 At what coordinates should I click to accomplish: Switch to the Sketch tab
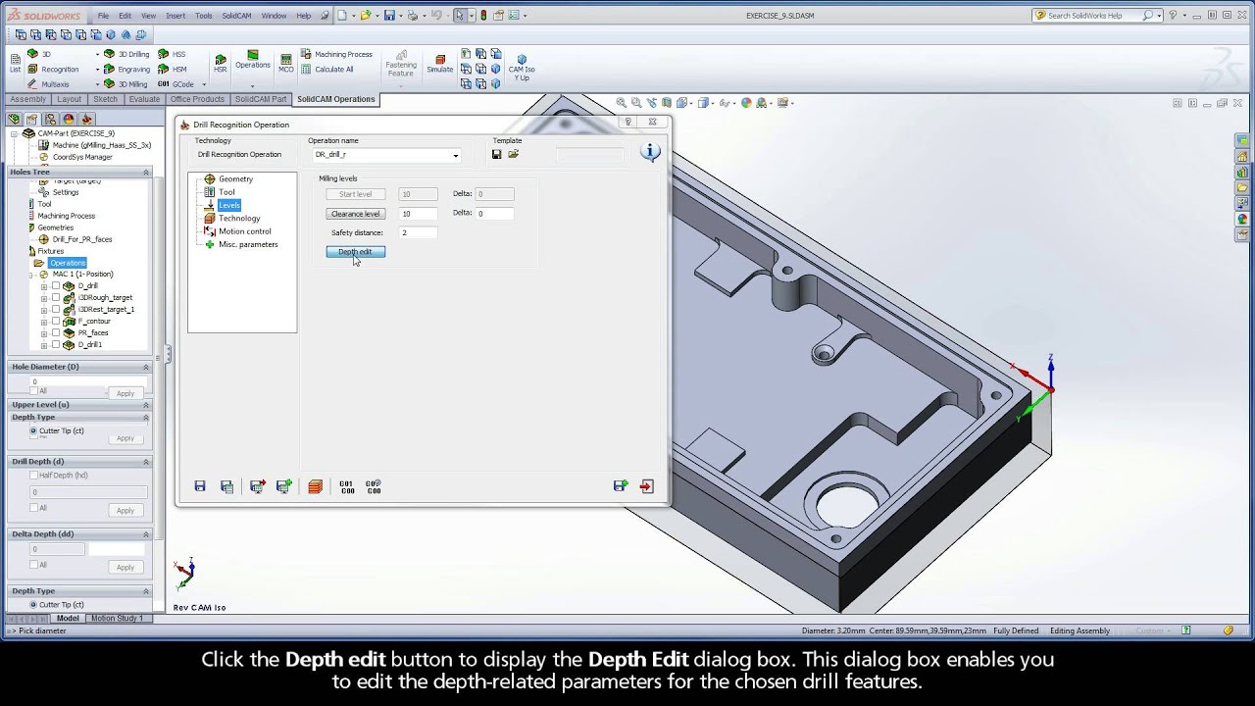point(105,99)
